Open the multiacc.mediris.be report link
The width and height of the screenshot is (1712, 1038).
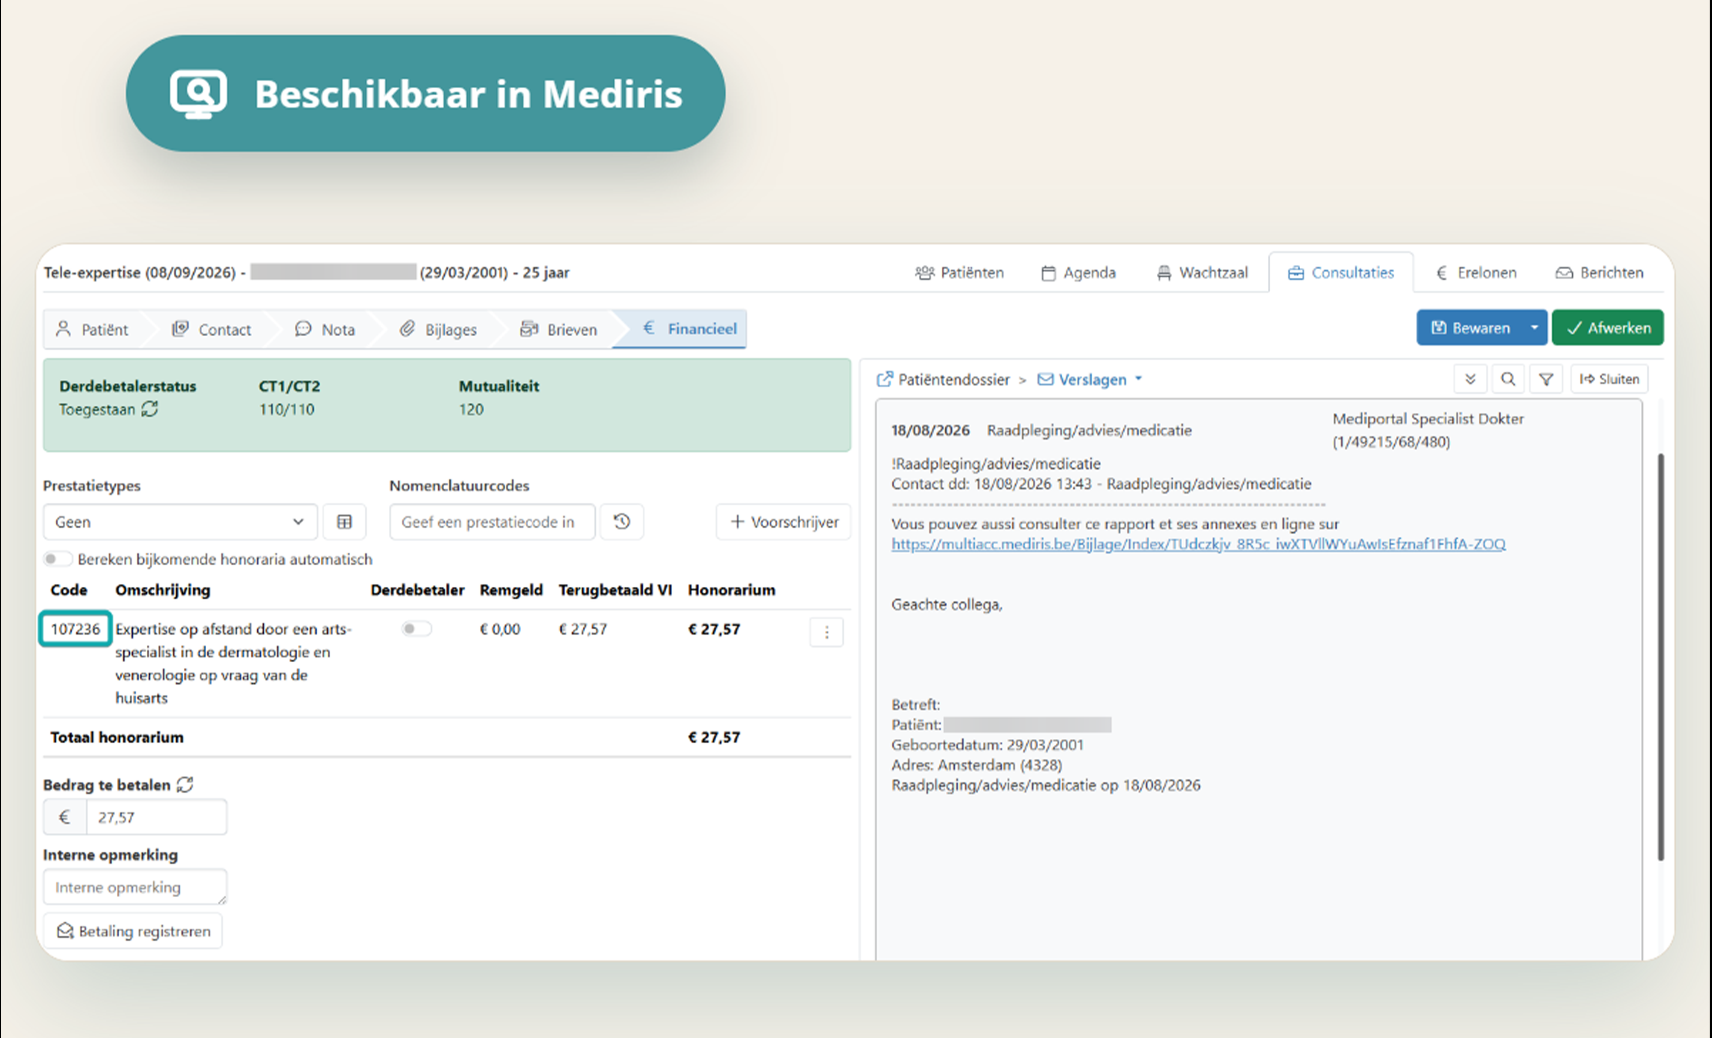(1198, 544)
